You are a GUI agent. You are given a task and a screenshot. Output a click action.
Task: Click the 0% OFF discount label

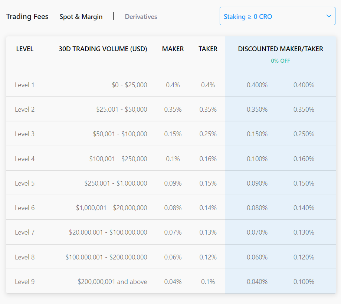tap(281, 61)
